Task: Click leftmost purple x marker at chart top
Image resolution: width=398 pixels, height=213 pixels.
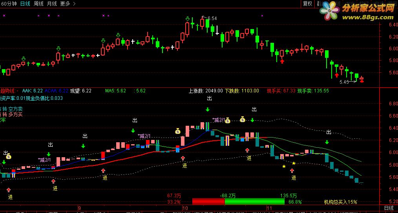Action: [4, 15]
